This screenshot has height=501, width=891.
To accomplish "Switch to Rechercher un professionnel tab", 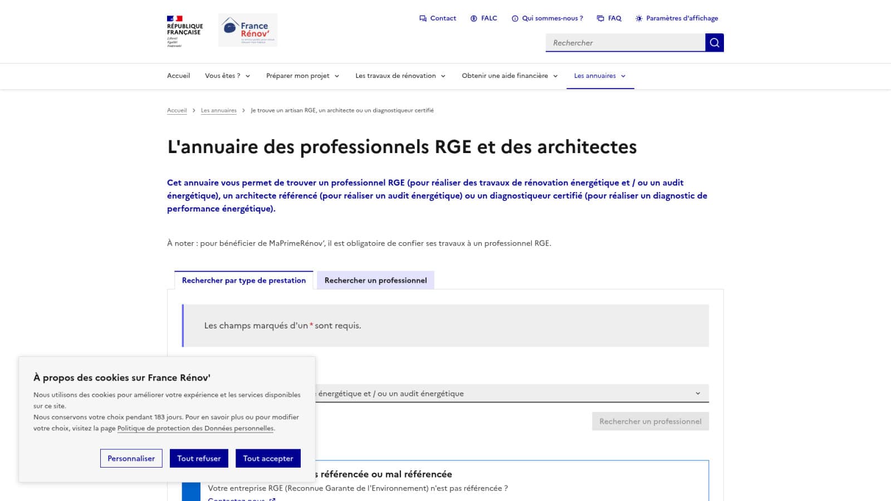I will (x=376, y=280).
